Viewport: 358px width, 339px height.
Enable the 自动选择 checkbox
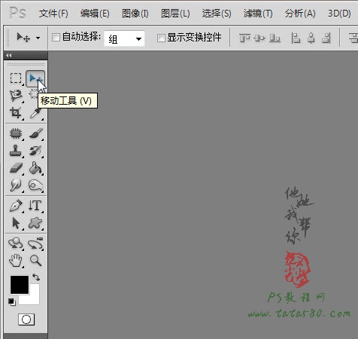click(x=56, y=38)
